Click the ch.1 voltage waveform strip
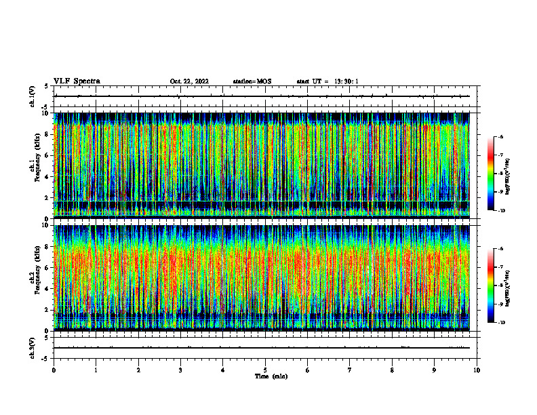537x415 pixels. click(x=265, y=96)
